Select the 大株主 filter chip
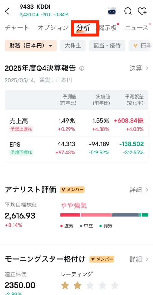This screenshot has width=153, height=295. tap(73, 46)
